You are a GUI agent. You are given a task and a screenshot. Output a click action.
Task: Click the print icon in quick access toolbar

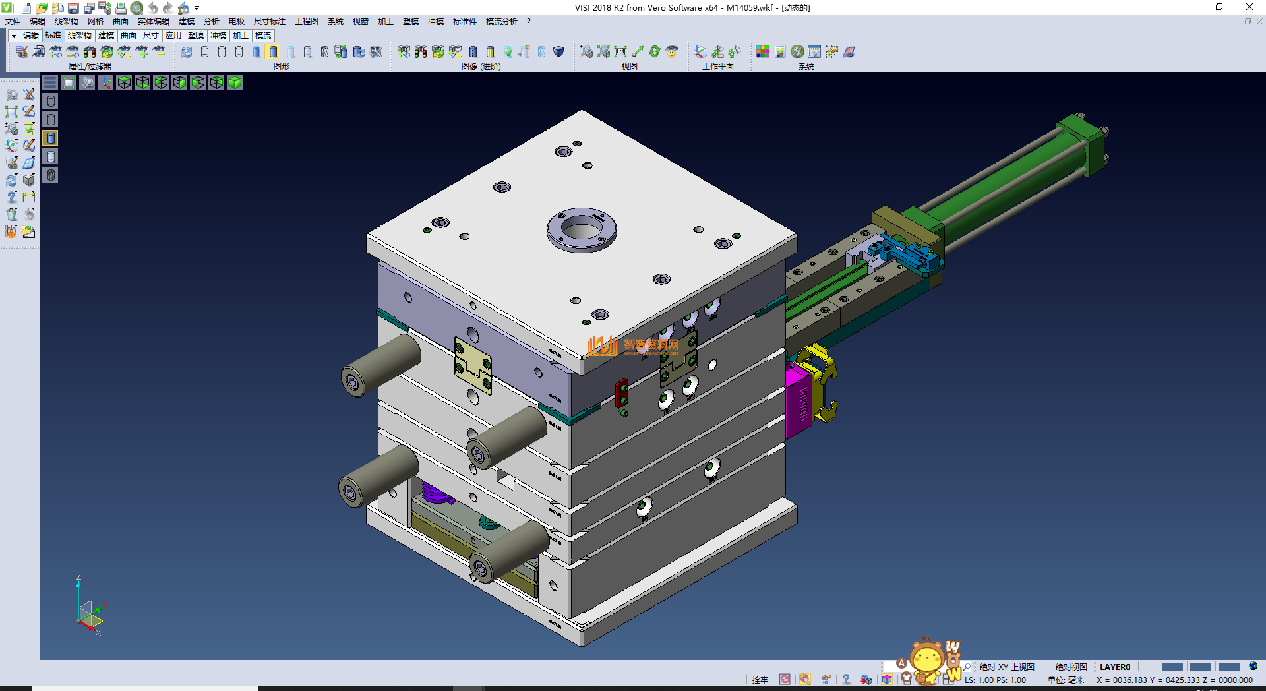point(121,8)
